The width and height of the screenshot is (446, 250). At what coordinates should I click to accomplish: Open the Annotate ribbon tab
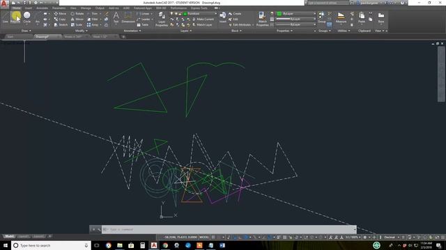pyautogui.click(x=42, y=8)
